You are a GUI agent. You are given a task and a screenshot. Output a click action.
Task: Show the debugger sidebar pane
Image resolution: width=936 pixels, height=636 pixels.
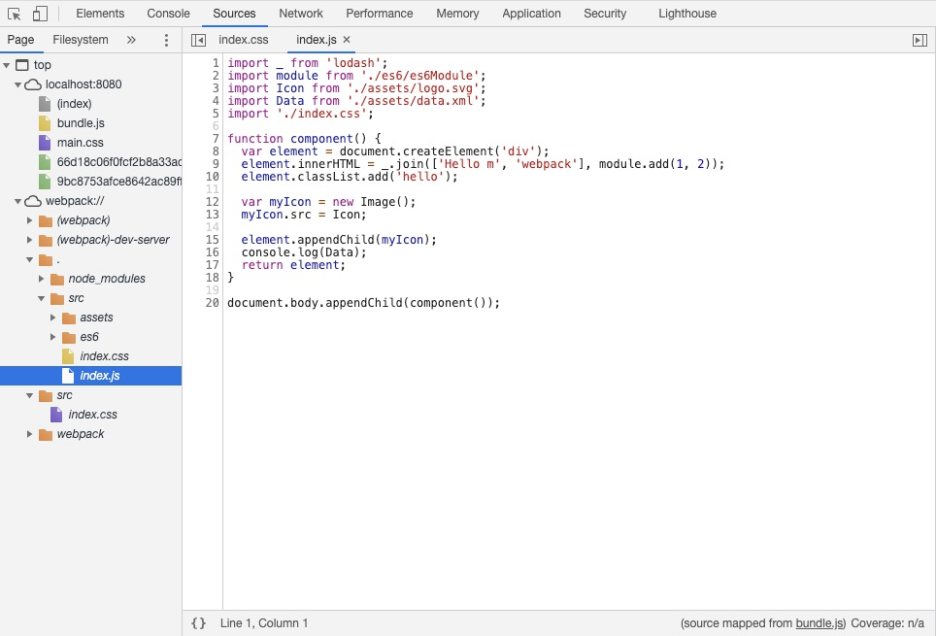tap(919, 40)
